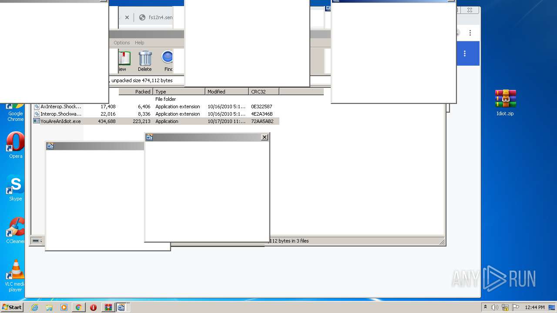Sort files by the Type column header
Image resolution: width=557 pixels, height=313 pixels.
click(x=179, y=92)
